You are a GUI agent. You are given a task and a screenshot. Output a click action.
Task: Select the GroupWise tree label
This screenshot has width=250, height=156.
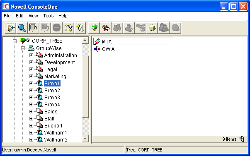point(49,48)
